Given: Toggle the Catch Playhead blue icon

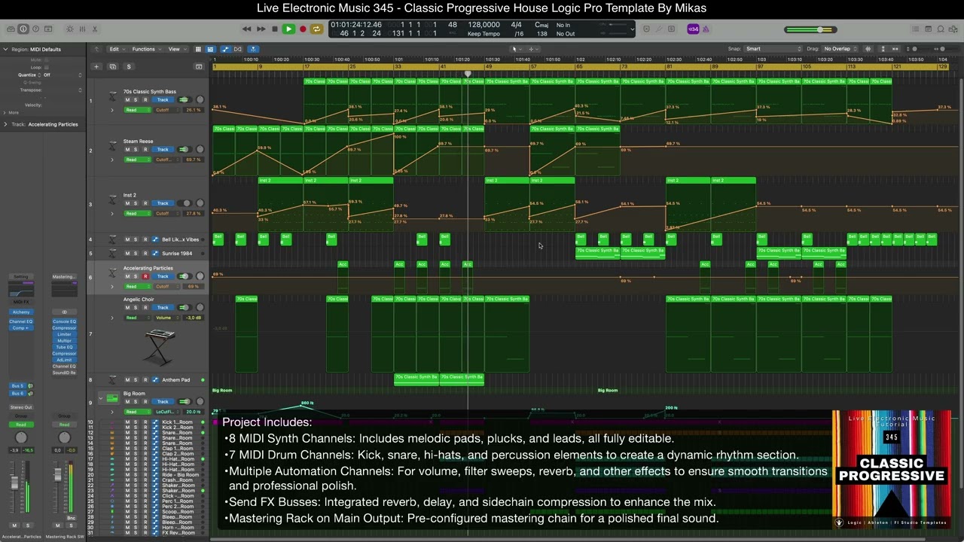Looking at the screenshot, I should point(253,49).
